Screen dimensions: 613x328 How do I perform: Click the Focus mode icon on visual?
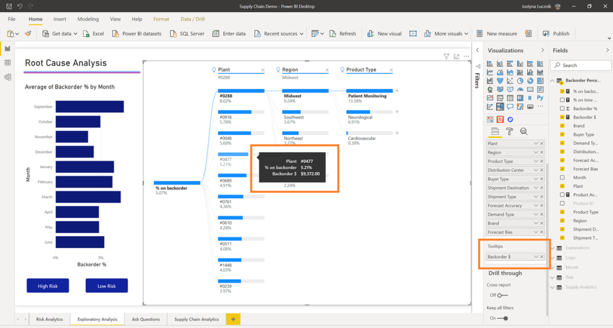click(x=456, y=57)
